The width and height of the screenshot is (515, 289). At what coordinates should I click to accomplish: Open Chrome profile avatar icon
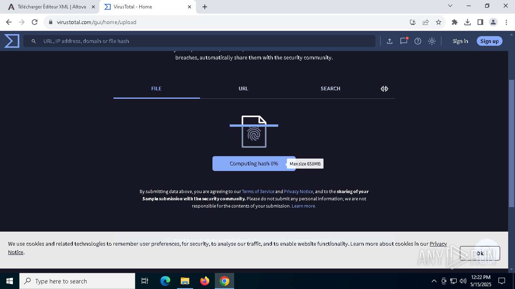click(x=493, y=22)
